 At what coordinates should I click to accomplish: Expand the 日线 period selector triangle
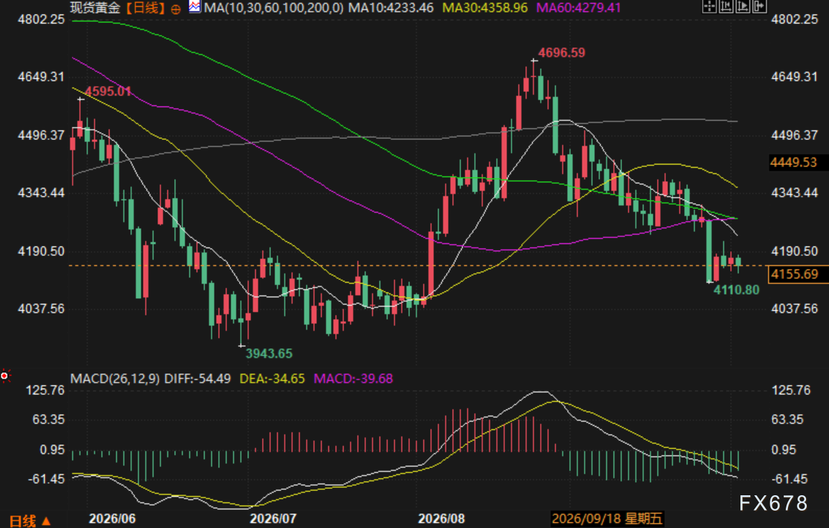click(x=46, y=520)
